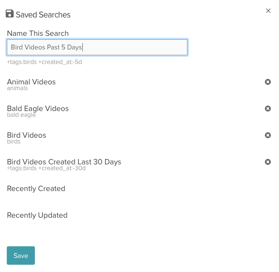Close the Saved Searches dialog
279x272 pixels.
[x=268, y=11]
